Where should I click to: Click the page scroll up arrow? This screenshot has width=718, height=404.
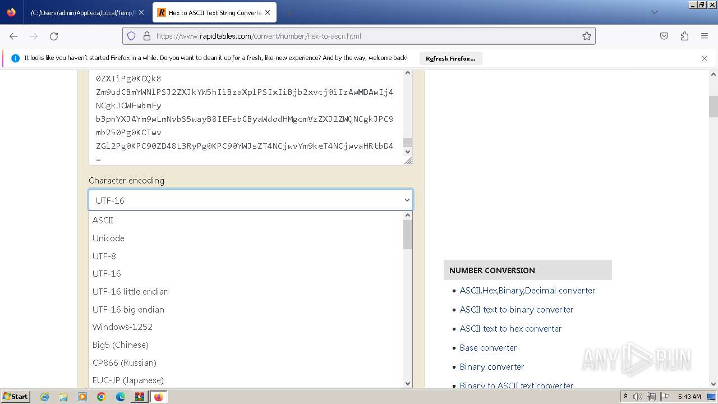pyautogui.click(x=714, y=74)
